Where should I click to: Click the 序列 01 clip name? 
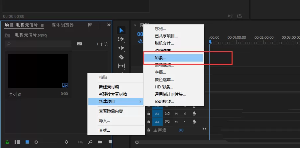point(15,94)
